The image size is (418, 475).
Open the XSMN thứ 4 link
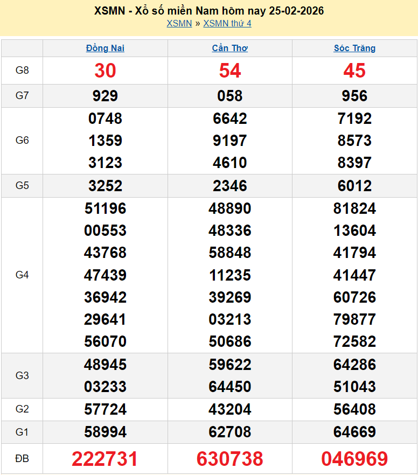227,23
